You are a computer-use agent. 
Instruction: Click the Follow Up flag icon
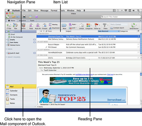(x=96, y=25)
